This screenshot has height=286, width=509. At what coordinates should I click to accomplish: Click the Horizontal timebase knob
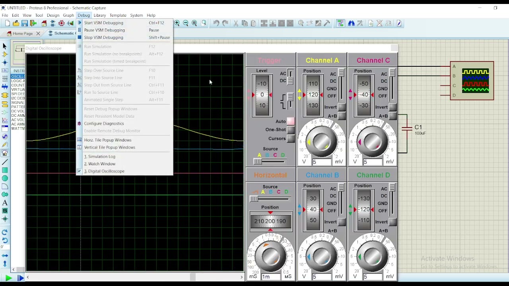pyautogui.click(x=270, y=256)
